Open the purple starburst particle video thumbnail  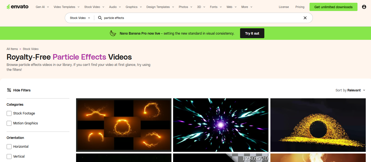tap(221, 125)
